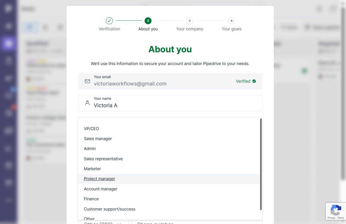This screenshot has height=224, width=346.
Task: Open the reCAPTCHA Privacy link
Action: tap(331, 218)
